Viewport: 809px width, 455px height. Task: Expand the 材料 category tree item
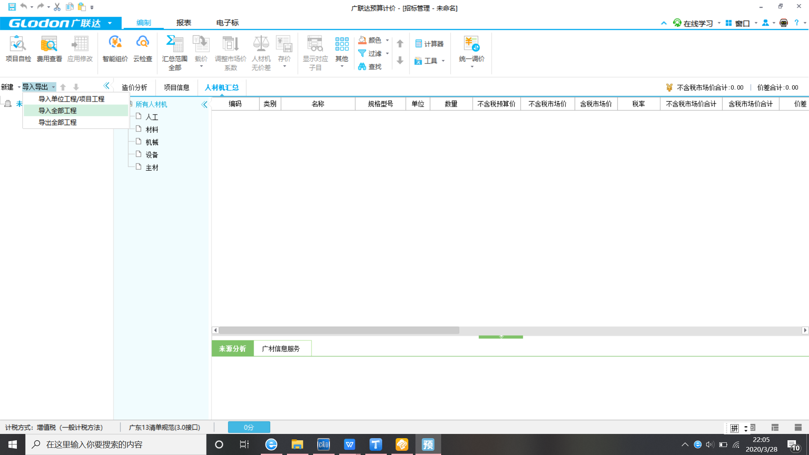(x=151, y=129)
